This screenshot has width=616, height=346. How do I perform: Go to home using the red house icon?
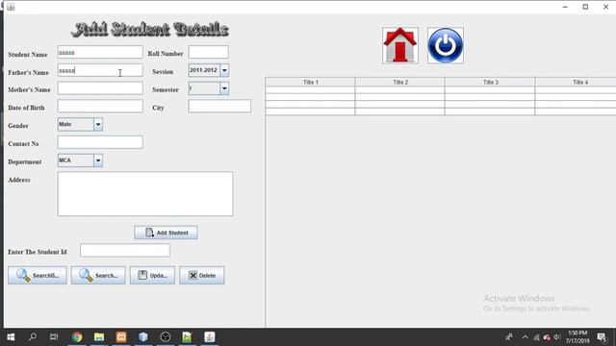400,45
